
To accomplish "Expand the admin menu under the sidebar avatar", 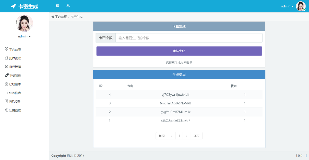I will 24,36.
